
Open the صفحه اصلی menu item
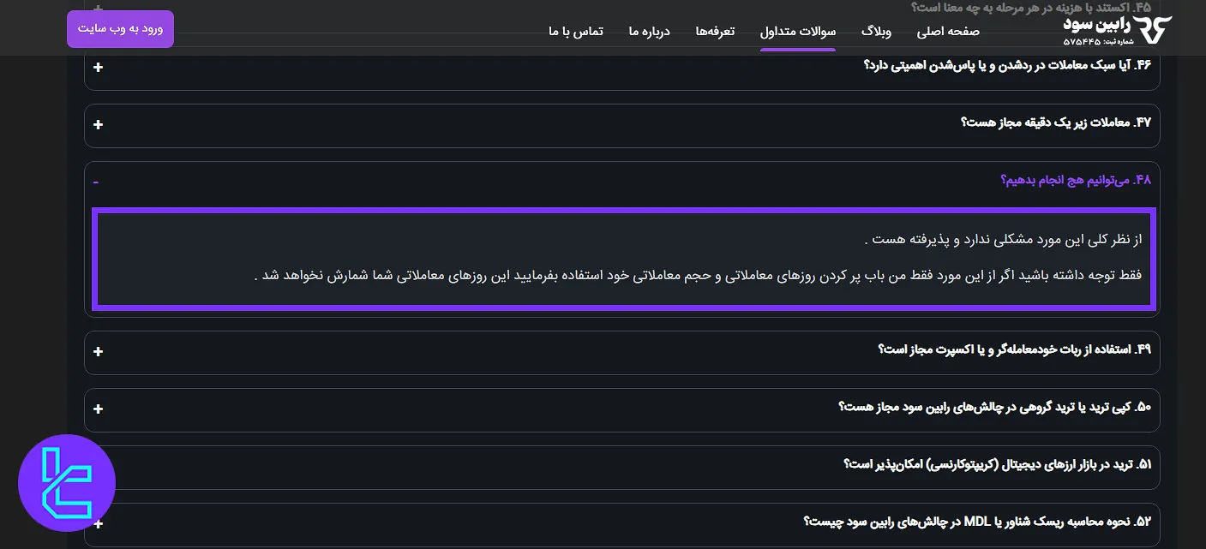946,31
